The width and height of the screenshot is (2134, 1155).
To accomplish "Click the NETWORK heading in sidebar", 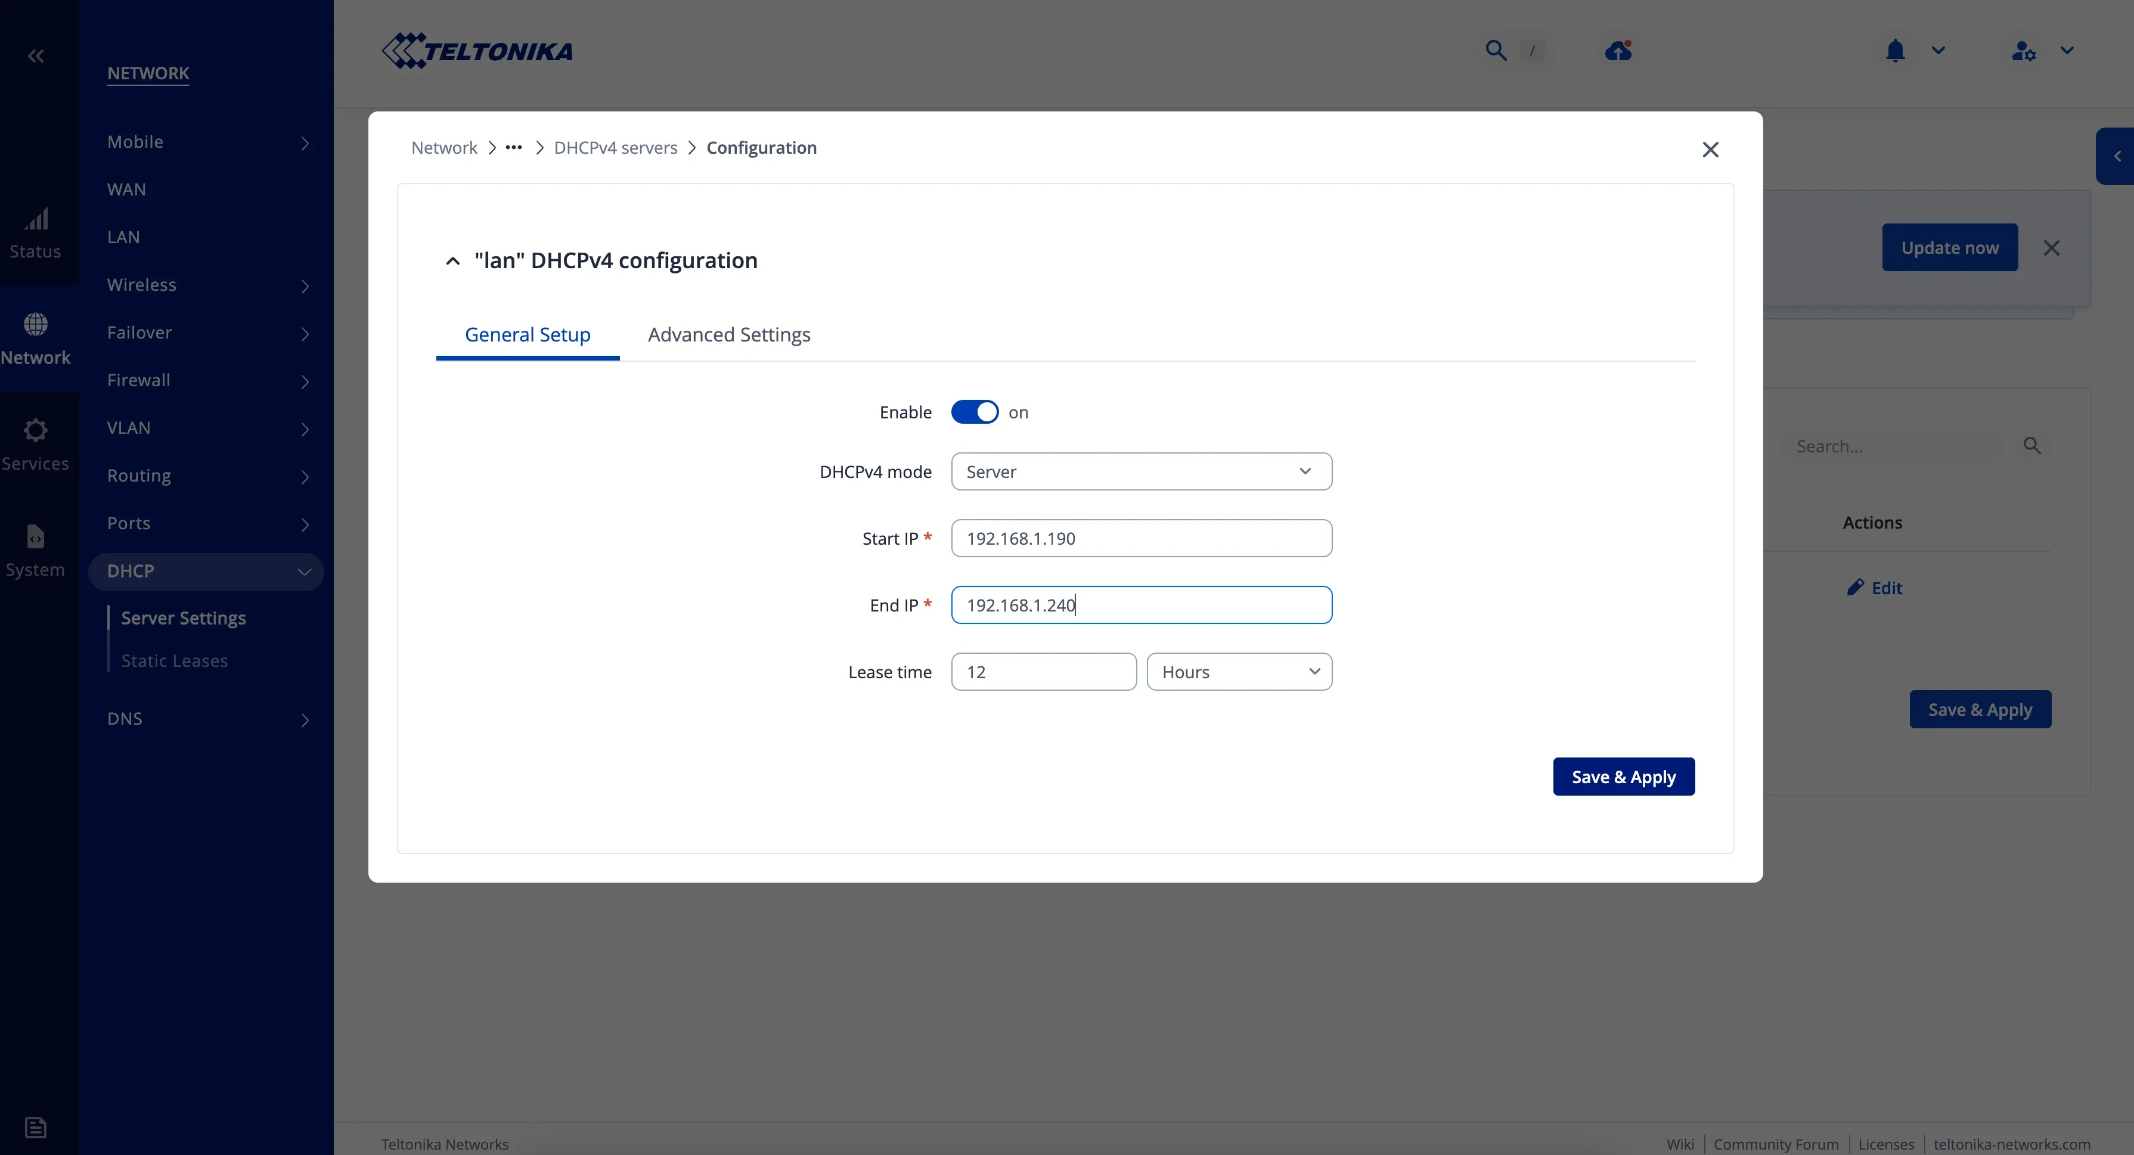I will pyautogui.click(x=148, y=73).
